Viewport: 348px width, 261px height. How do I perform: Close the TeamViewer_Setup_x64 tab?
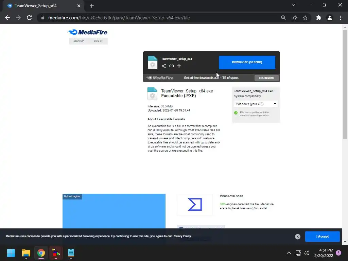[x=79, y=6]
